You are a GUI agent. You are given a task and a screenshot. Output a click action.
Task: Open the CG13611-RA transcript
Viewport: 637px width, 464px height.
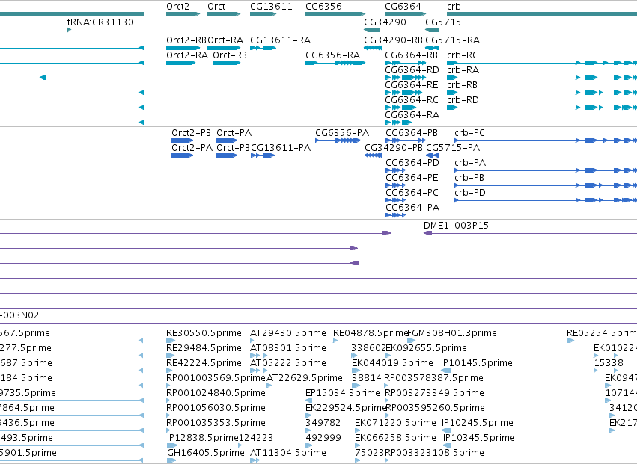pos(280,40)
